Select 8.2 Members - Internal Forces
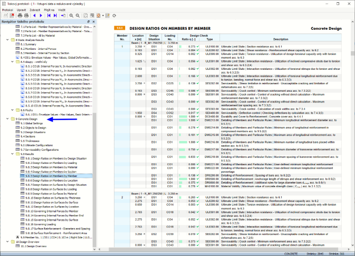The image size is (355, 256). (x=38, y=49)
